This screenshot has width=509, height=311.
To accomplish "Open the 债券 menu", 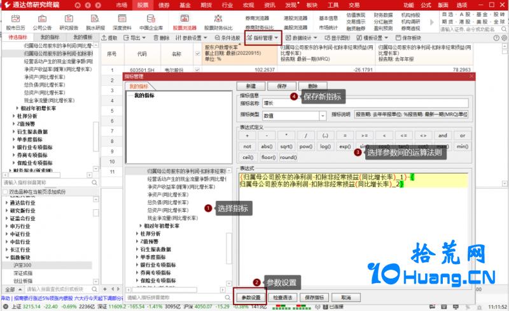I will pyautogui.click(x=164, y=5).
